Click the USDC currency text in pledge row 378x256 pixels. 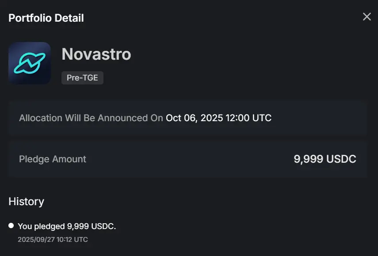(341, 159)
